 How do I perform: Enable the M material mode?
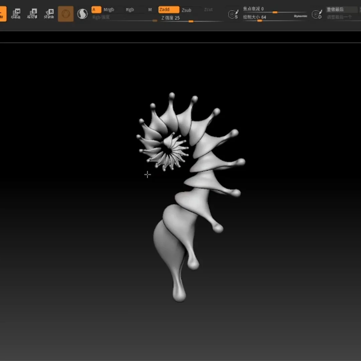click(150, 10)
